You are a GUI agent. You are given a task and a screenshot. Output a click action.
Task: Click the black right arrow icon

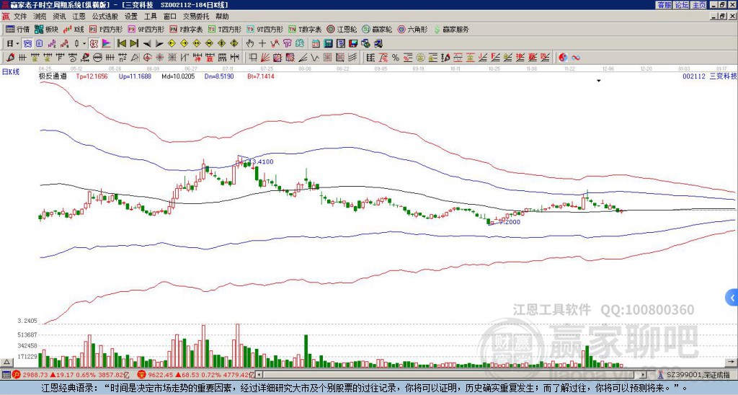(159, 44)
